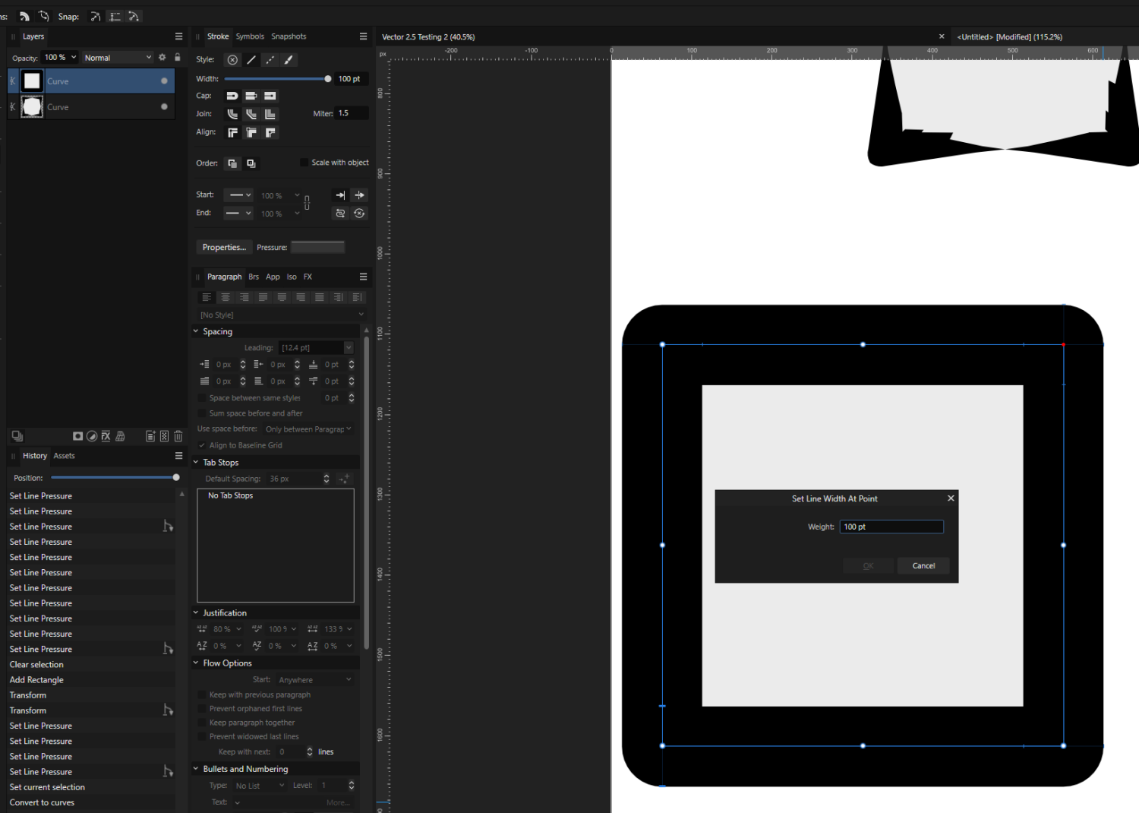Open the Normal blend mode dropdown
The height and width of the screenshot is (813, 1139).
pyautogui.click(x=118, y=58)
